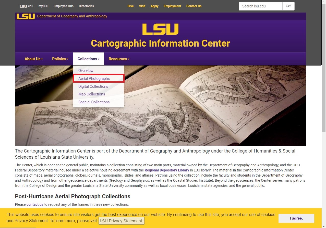Open the Employee Hub link
326x228 pixels.
click(64, 6)
